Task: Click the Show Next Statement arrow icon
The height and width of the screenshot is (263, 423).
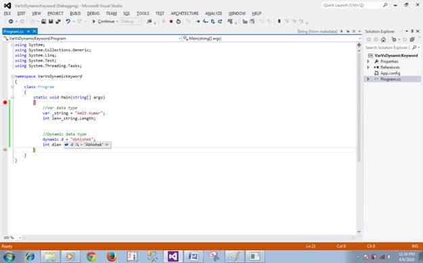Action: pos(198,22)
